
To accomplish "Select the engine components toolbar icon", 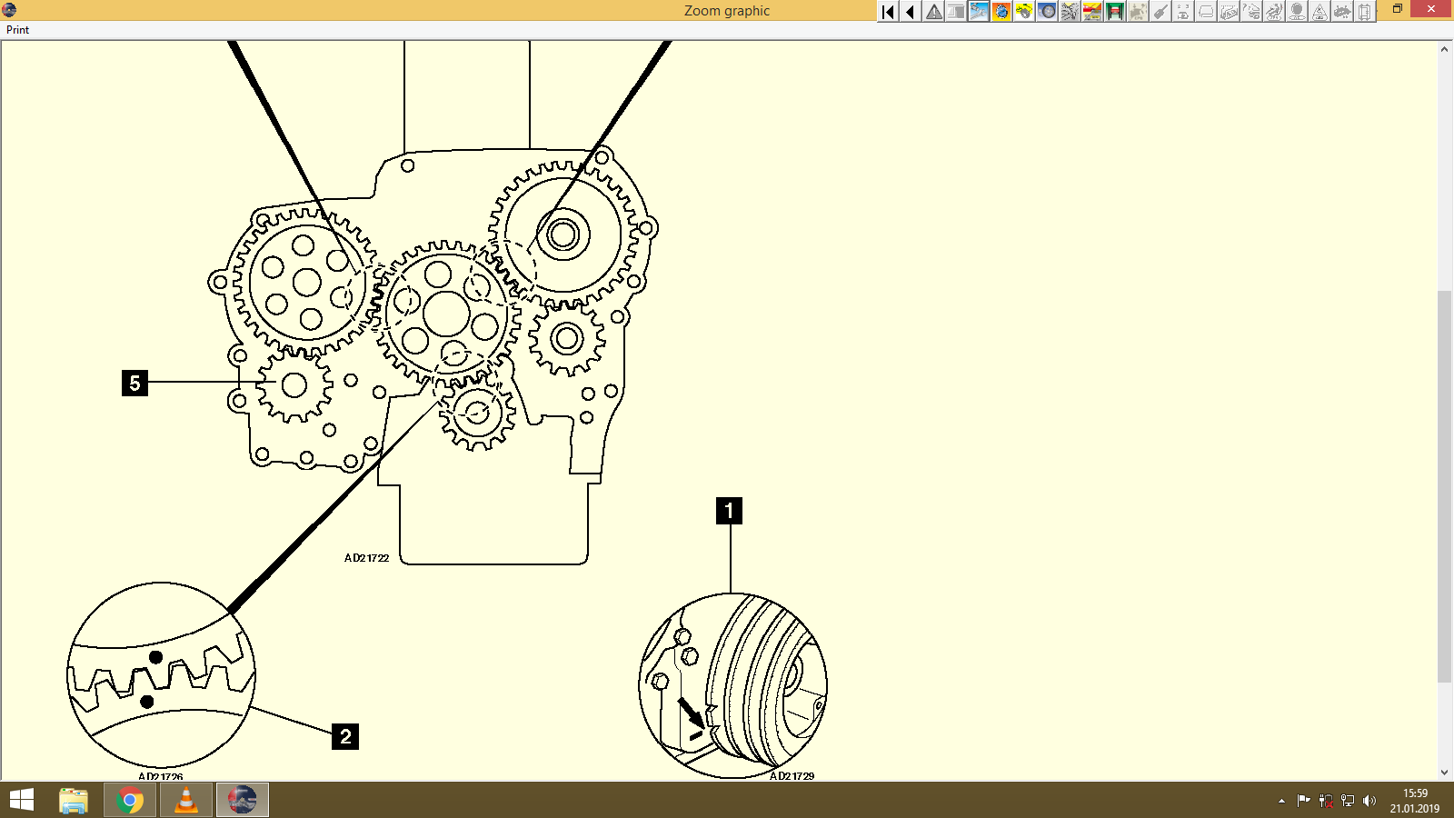I will tap(1069, 11).
